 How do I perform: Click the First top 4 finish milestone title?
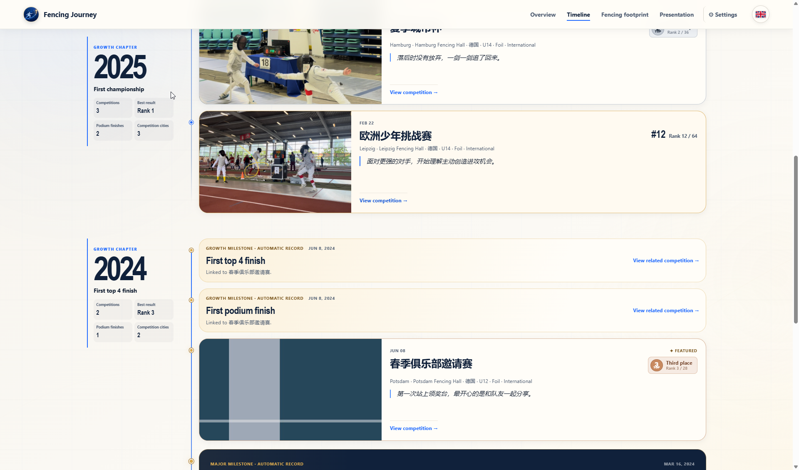coord(236,261)
